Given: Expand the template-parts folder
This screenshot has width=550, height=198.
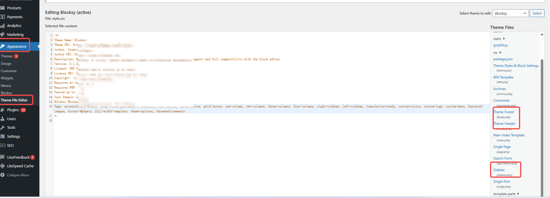Looking at the screenshot, I should point(506,194).
